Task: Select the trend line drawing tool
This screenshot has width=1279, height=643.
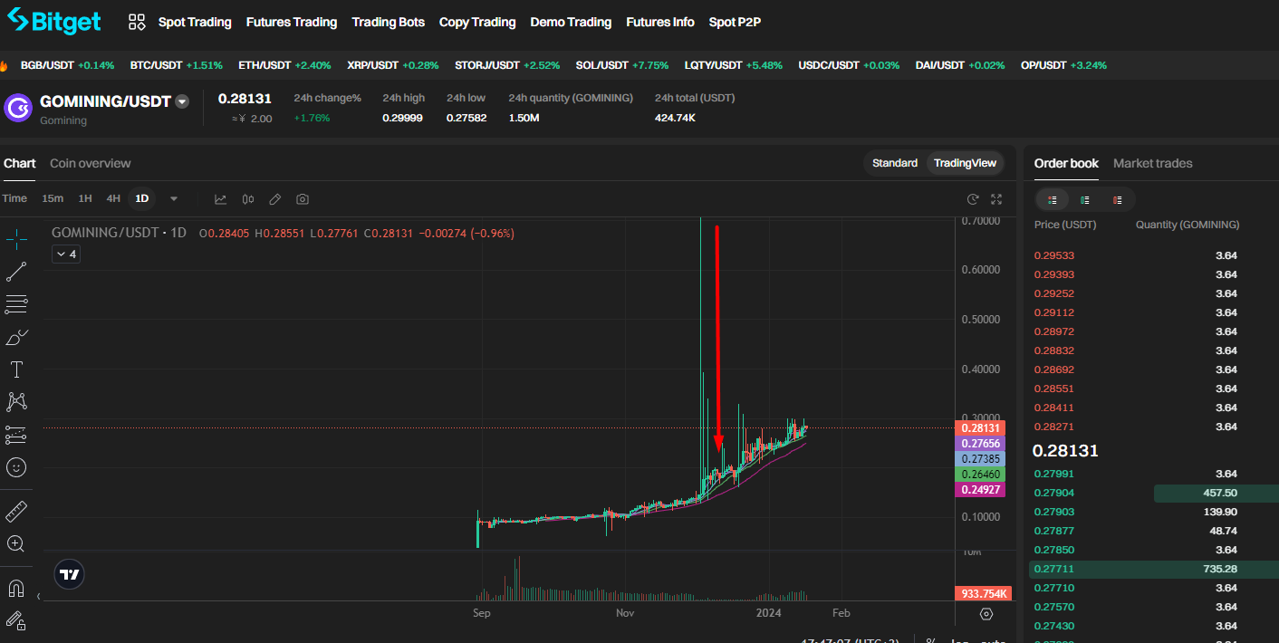Action: pyautogui.click(x=16, y=272)
